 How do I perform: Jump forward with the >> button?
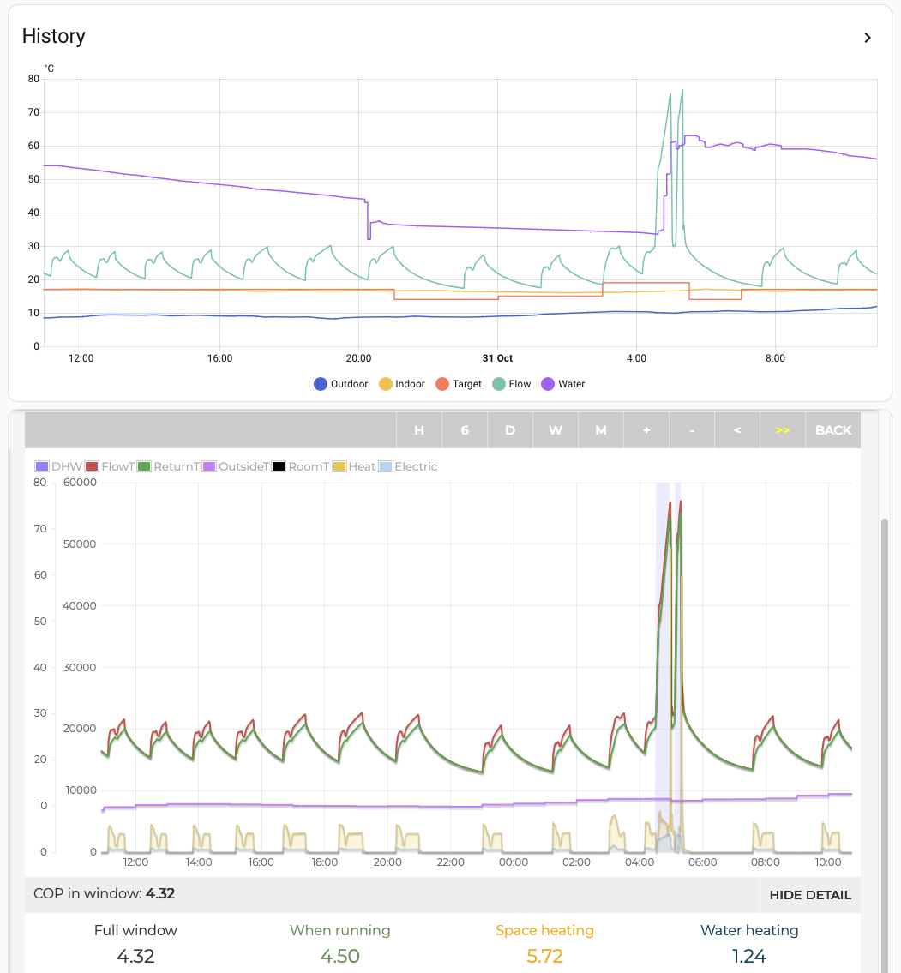point(783,430)
